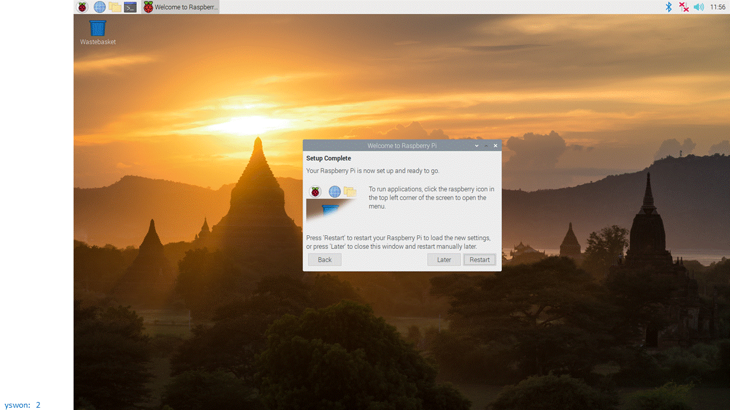Click the Setup Complete heading
The image size is (730, 410).
pyautogui.click(x=328, y=158)
